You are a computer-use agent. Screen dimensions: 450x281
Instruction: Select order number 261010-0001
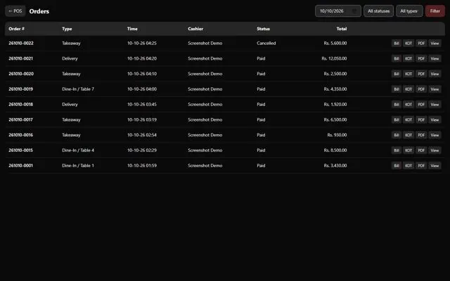pos(20,166)
